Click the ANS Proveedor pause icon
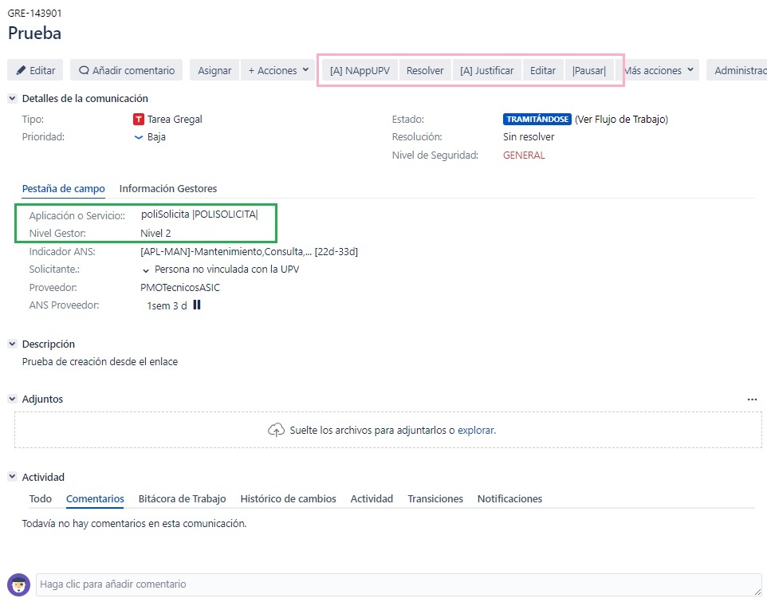Screen dimensions: 767x610 coord(197,305)
